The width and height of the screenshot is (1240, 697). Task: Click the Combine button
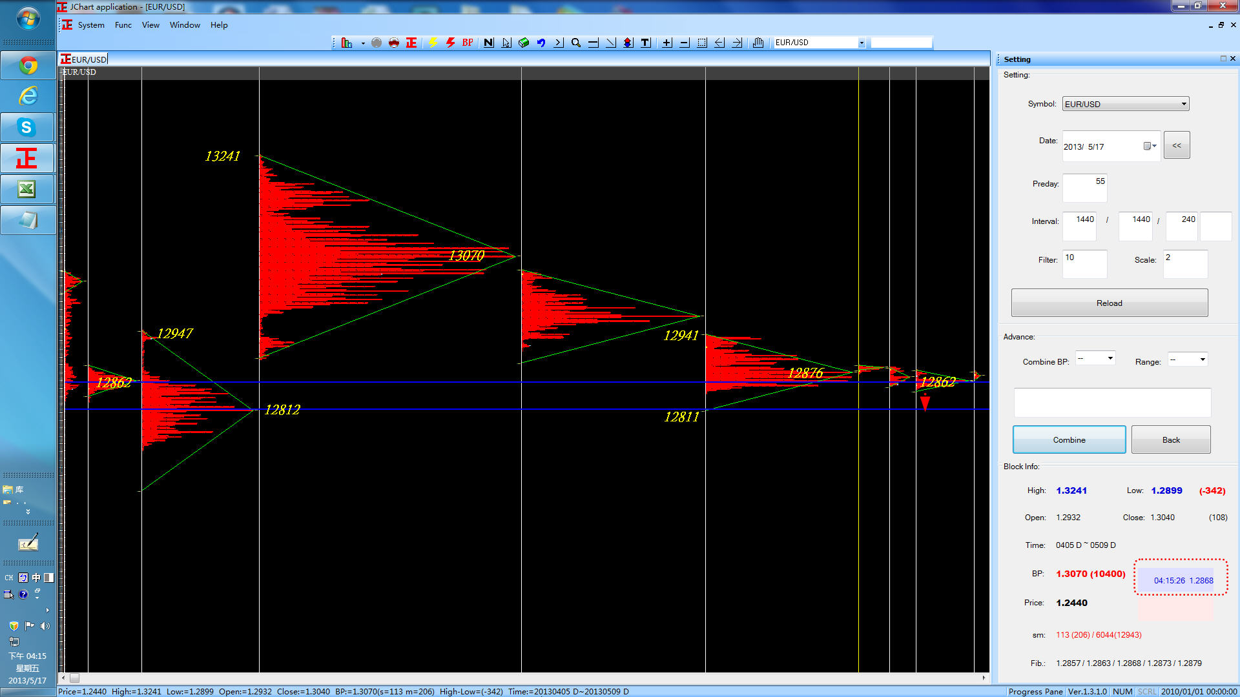1069,439
